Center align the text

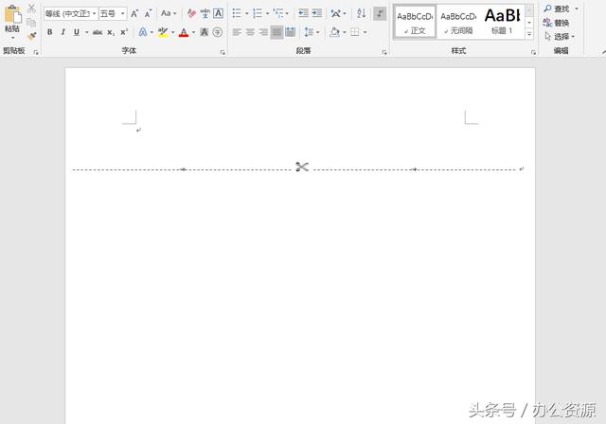[x=250, y=32]
